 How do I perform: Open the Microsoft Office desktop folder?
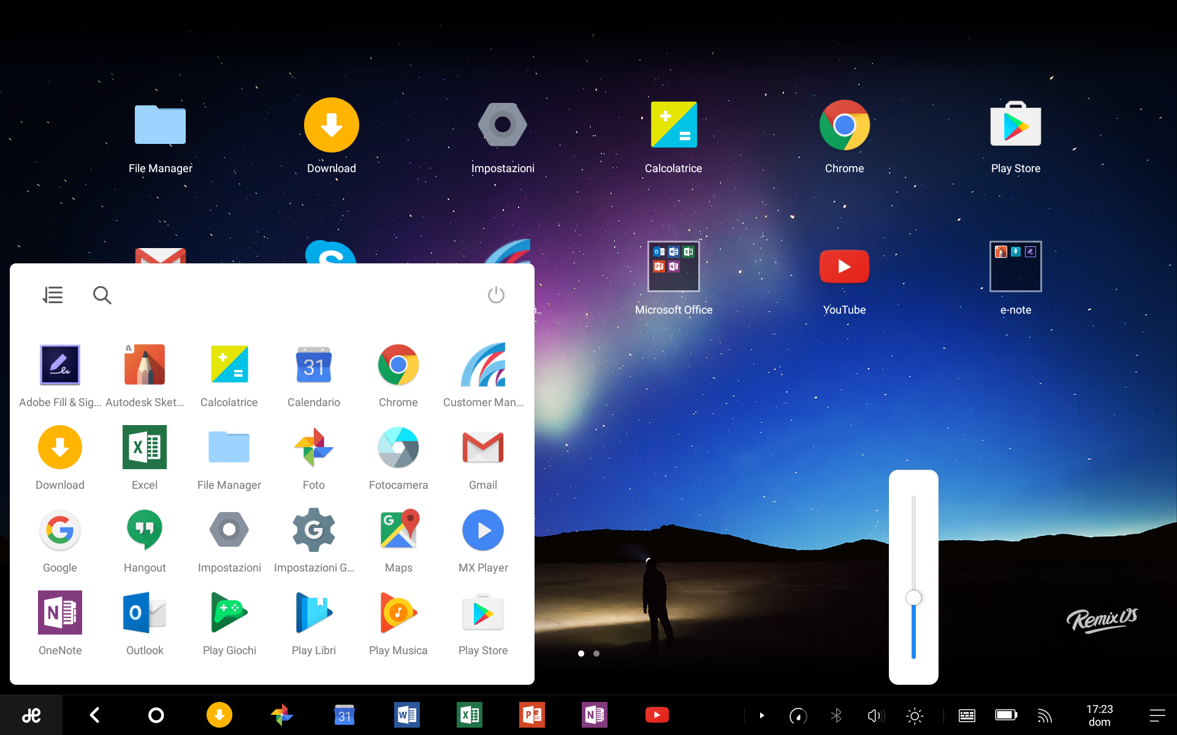(673, 266)
